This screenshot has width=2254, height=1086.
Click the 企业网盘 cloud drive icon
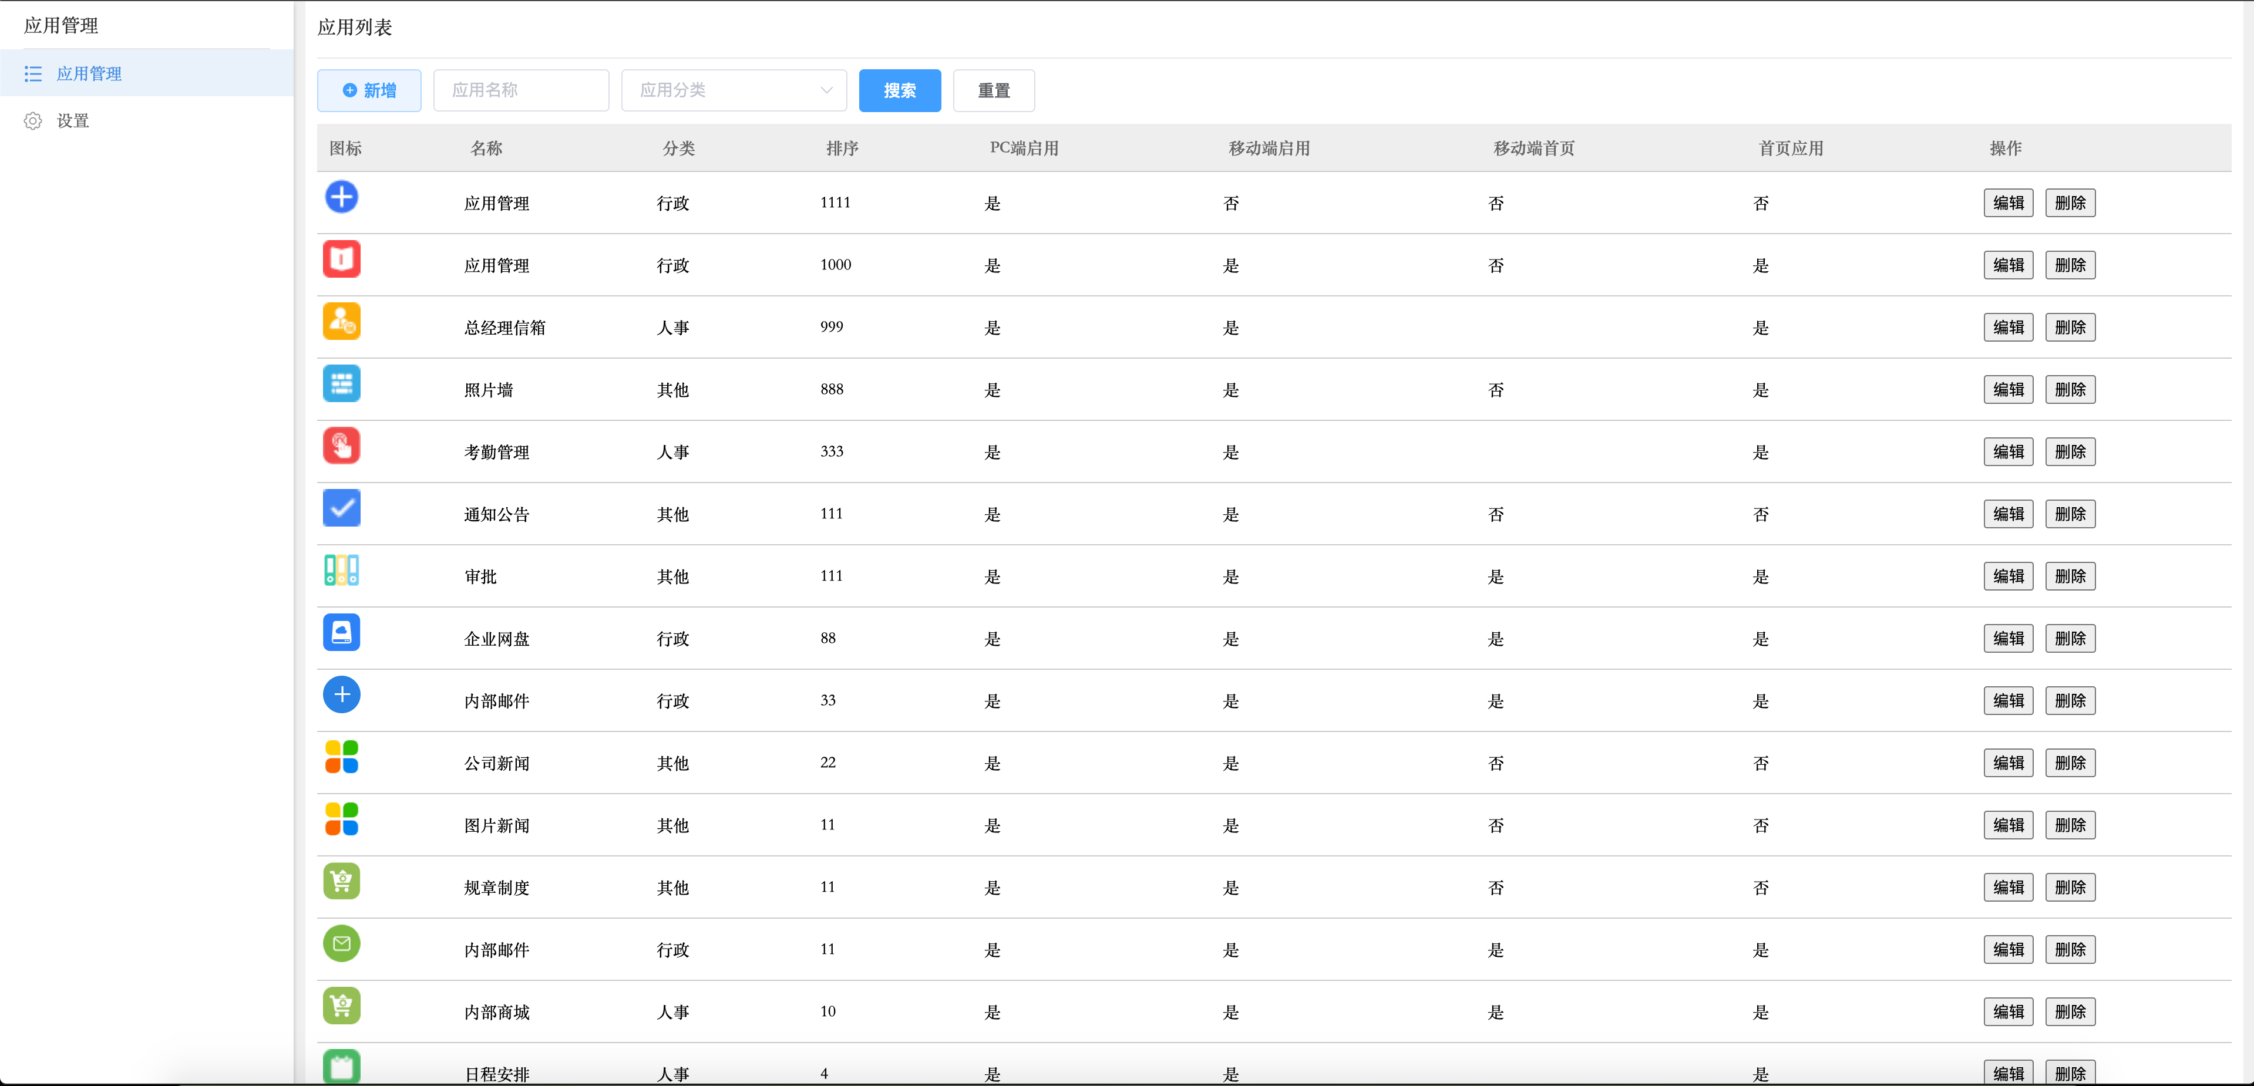(x=341, y=632)
